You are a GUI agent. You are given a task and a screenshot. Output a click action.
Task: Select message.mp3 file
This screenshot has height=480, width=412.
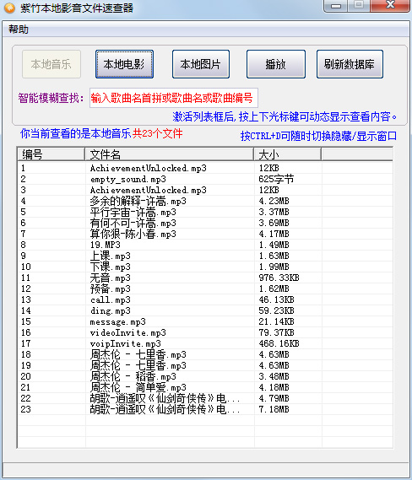(x=204, y=321)
